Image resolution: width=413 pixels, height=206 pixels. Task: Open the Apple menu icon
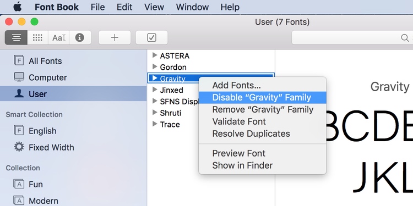(18, 7)
